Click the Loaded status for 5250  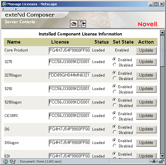click(98, 89)
